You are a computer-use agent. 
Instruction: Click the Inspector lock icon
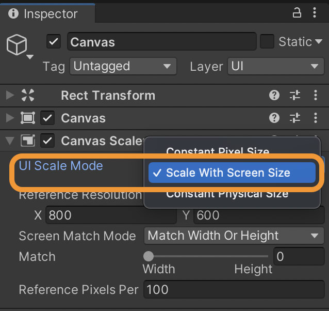[x=297, y=12]
